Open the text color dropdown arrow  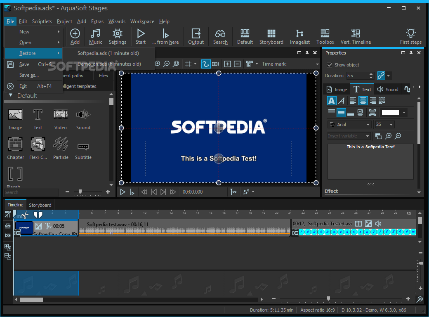pos(404,113)
